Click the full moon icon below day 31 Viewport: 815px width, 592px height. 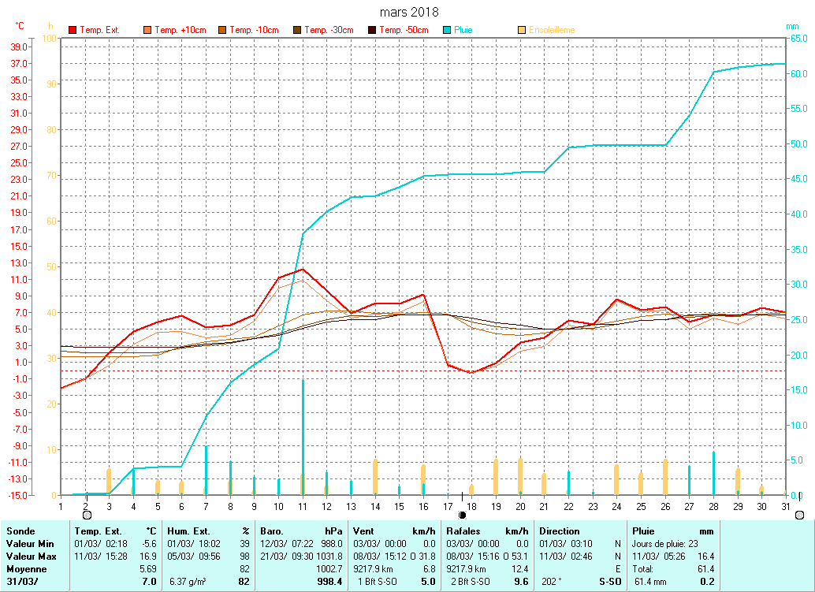pos(800,514)
